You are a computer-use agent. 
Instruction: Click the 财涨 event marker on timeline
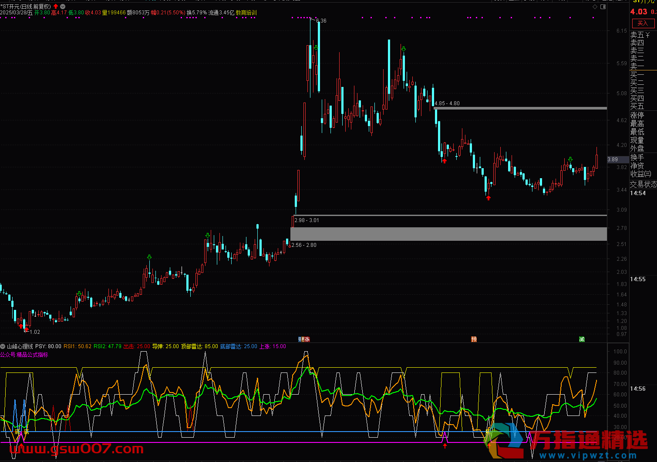(304, 339)
